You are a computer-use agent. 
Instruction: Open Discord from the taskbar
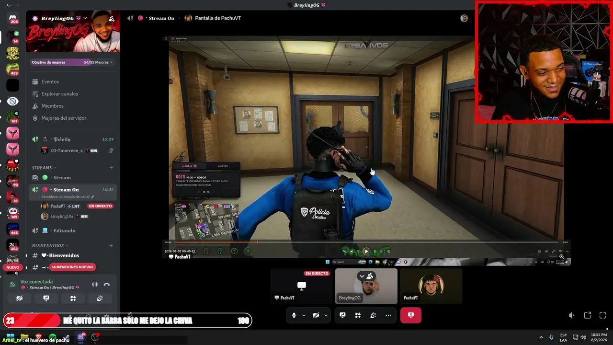point(80,337)
